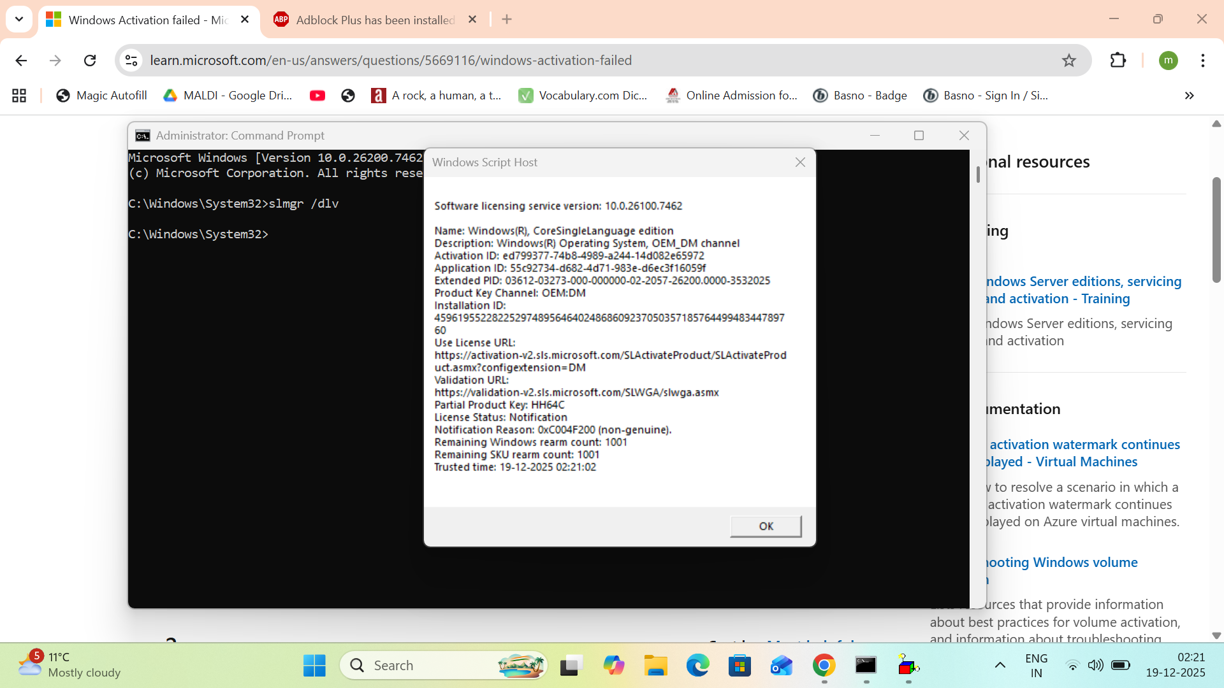Launch Microsoft Edge from the taskbar
Screen dimensions: 1224x688
pos(698,664)
